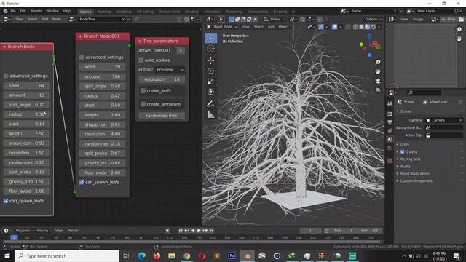Screen dimensions: 466x262
Task: Adjust the seed field in Branch Node.001
Action: (102, 67)
